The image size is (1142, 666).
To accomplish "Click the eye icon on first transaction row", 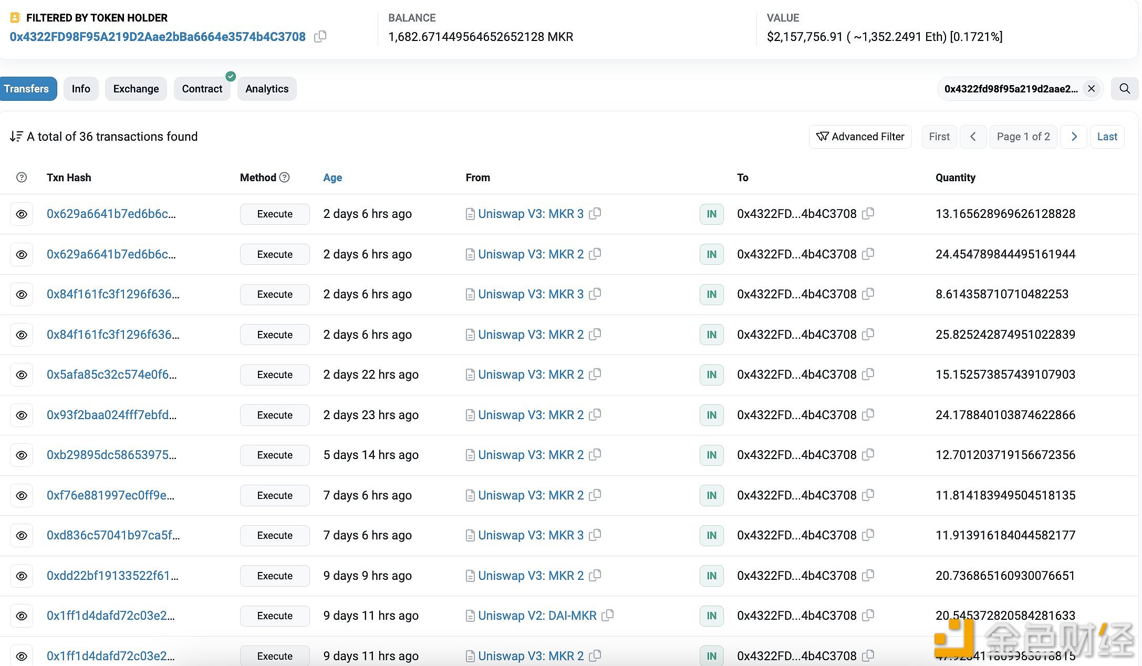I will pyautogui.click(x=20, y=213).
